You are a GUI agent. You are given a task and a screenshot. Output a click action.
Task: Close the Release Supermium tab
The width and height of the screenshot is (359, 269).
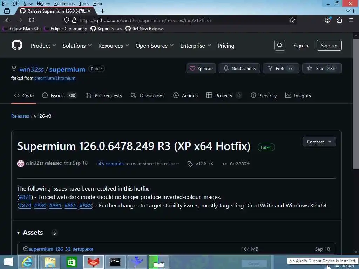pos(89,11)
